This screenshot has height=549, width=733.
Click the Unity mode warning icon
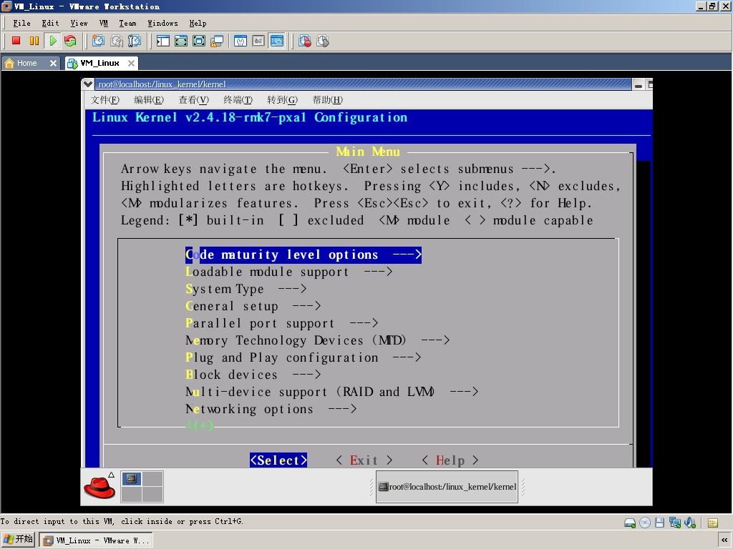[x=217, y=41]
